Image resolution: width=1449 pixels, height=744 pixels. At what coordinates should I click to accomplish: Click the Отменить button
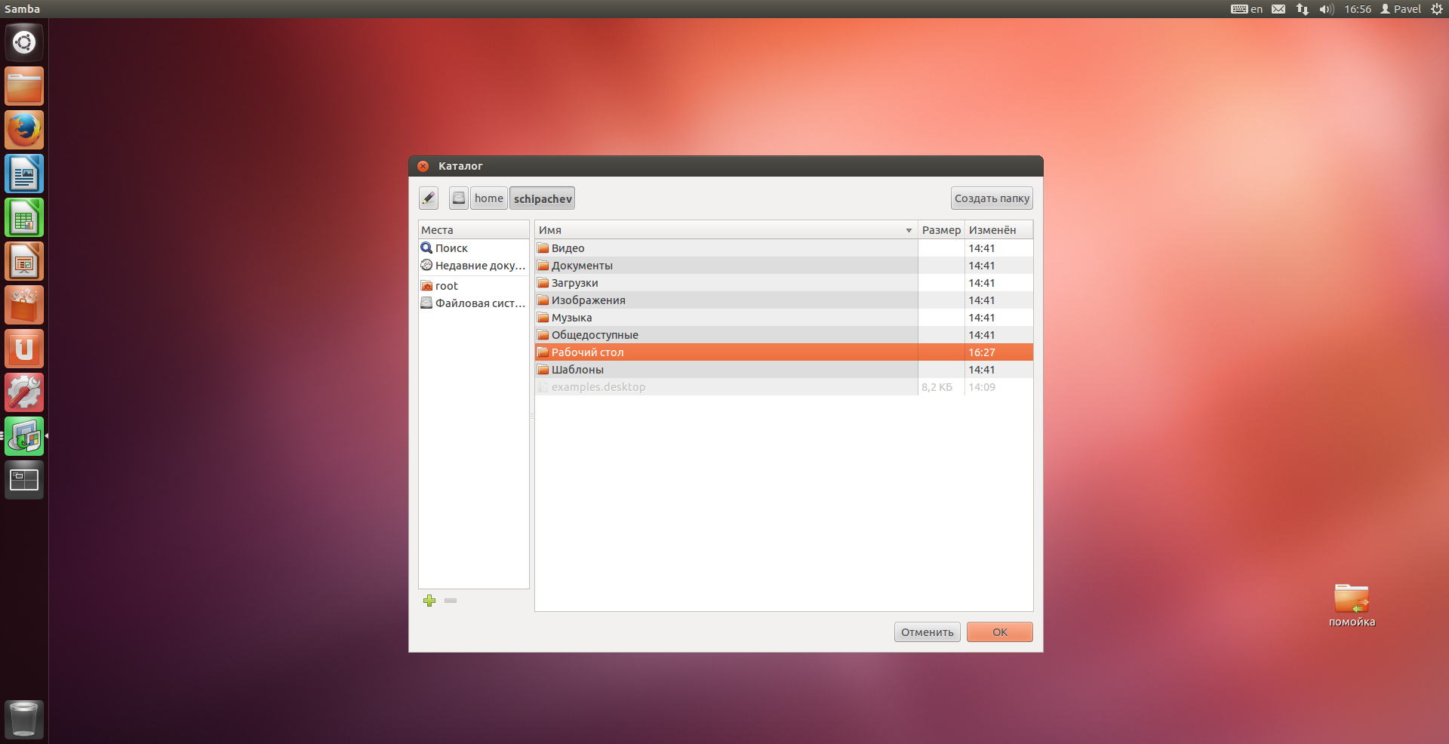927,632
